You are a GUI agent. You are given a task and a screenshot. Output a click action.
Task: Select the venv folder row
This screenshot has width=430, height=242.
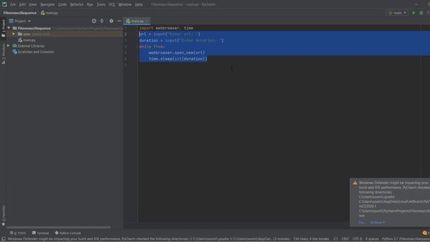[x=64, y=34]
